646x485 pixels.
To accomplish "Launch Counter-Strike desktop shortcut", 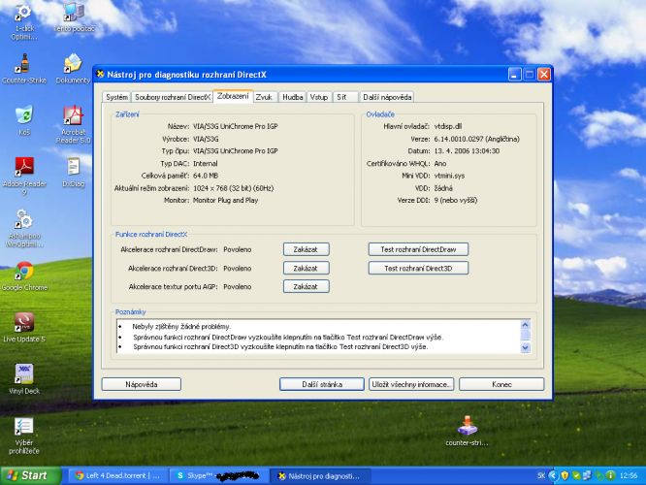I will click(x=24, y=69).
